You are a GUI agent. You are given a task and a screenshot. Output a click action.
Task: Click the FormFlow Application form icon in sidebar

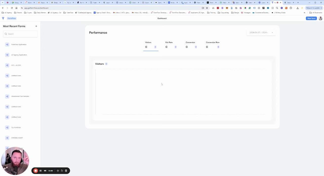7,45
